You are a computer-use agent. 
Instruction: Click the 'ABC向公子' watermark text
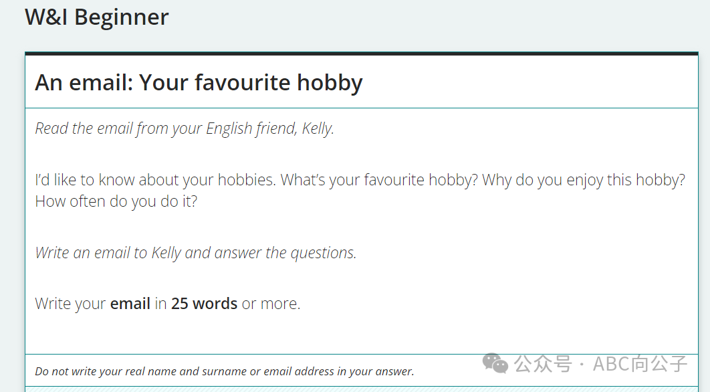click(640, 364)
